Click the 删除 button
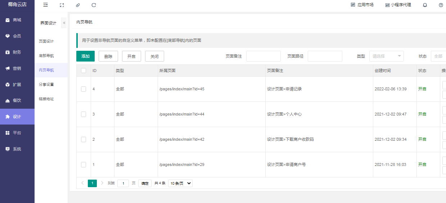 108,56
